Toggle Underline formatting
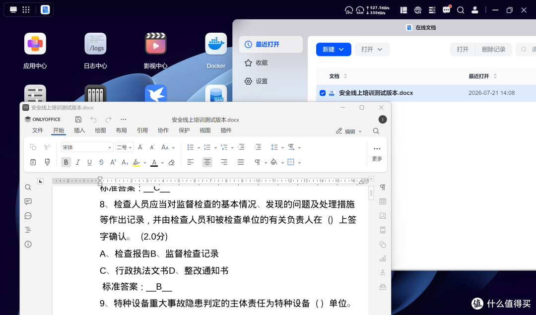This screenshot has height=315, width=536. (x=89, y=162)
